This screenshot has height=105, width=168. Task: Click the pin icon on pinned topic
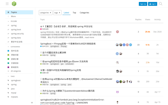point(43,26)
